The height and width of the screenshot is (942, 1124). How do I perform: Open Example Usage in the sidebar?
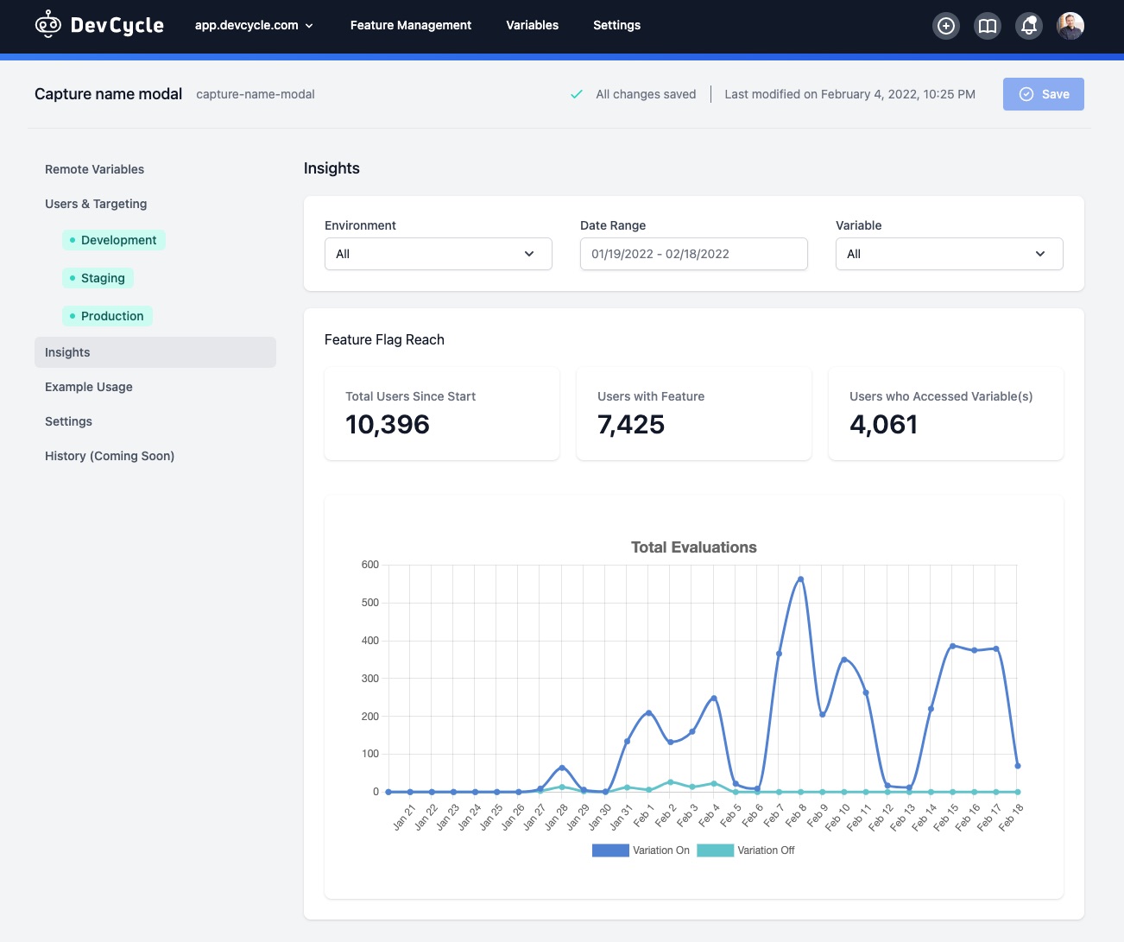coord(89,387)
